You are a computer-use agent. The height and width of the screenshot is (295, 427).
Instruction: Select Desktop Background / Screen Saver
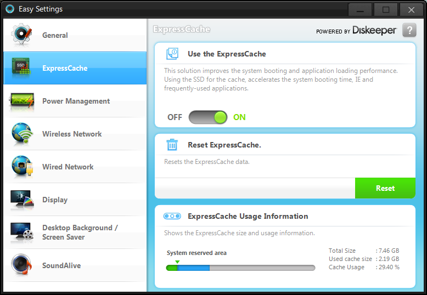[x=80, y=232]
